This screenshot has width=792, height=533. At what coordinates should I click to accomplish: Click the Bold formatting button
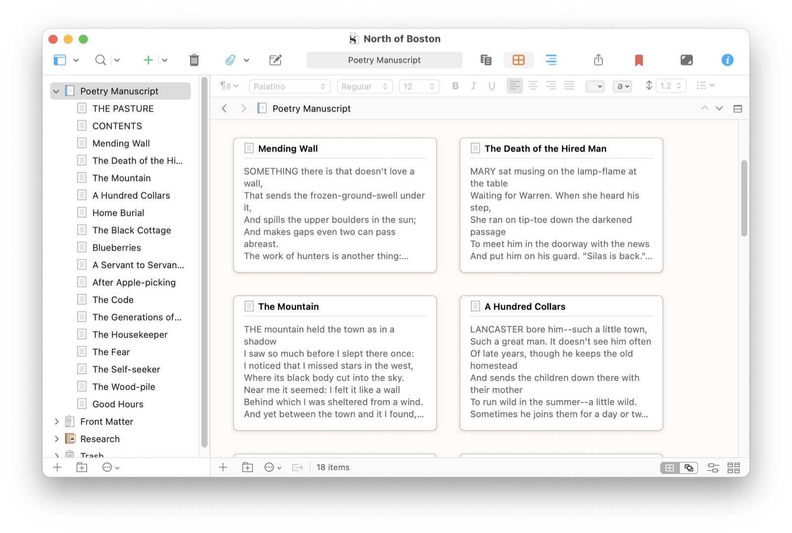click(x=455, y=86)
